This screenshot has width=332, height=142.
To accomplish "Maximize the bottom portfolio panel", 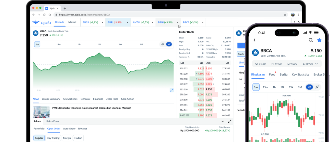I will tap(230, 121).
